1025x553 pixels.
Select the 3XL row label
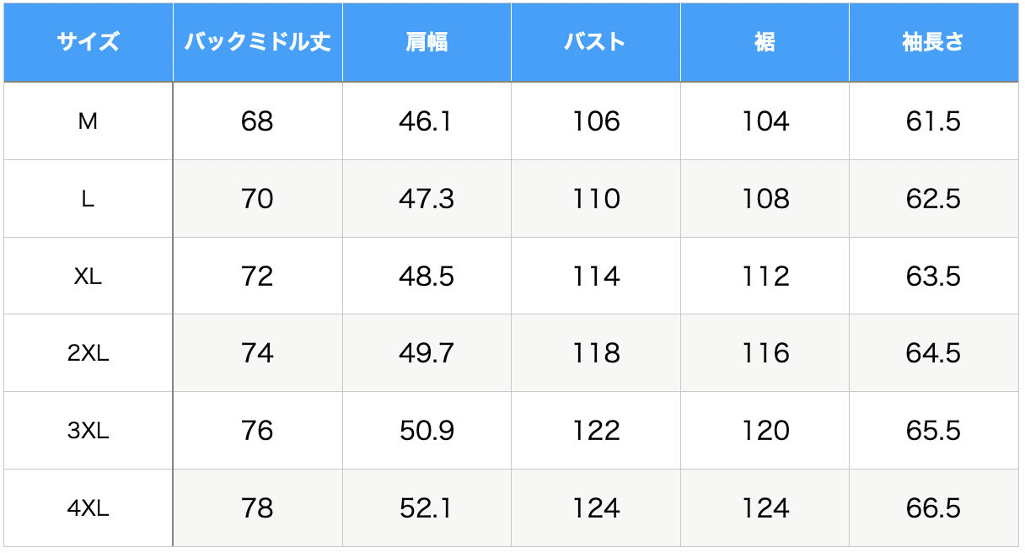coord(89,431)
